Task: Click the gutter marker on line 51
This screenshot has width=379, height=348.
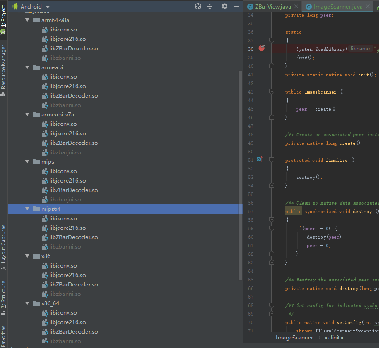Action: (x=258, y=159)
